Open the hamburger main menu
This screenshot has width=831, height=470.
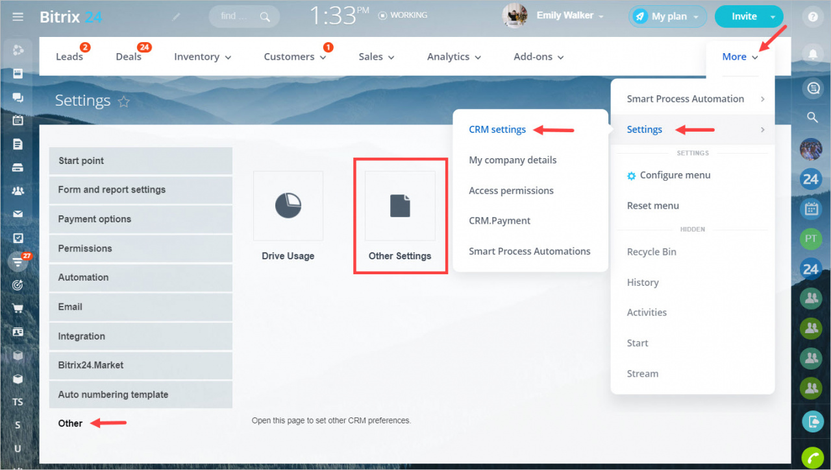point(18,17)
